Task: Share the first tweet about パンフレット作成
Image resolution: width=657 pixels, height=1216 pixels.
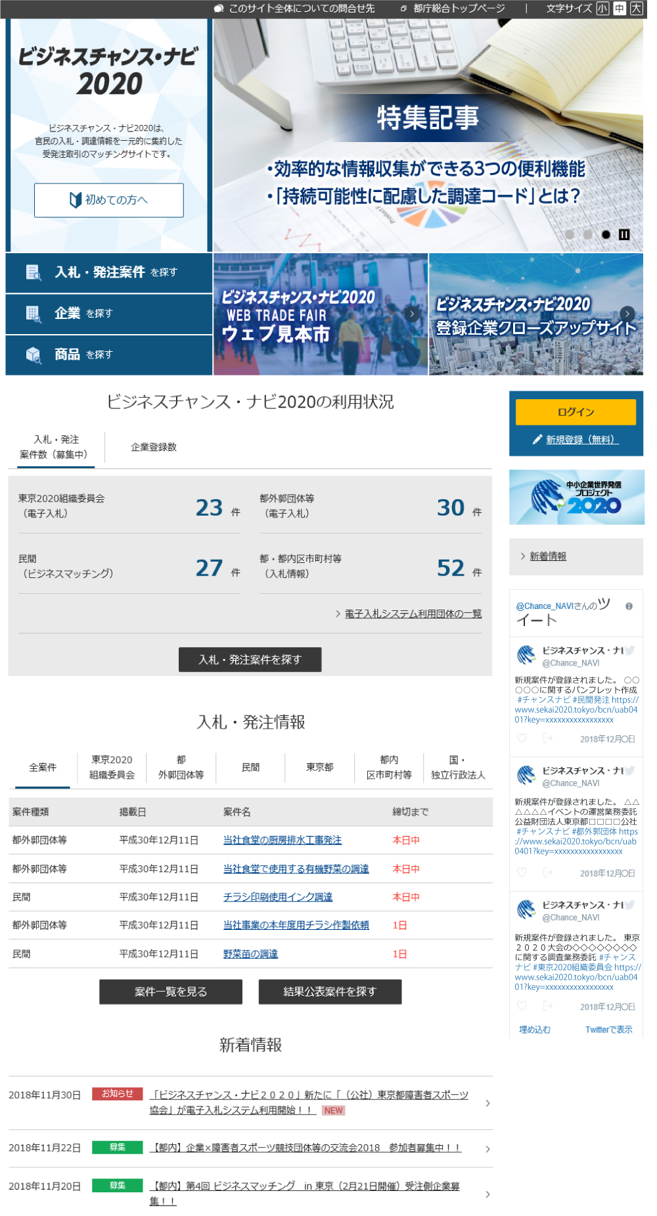Action: 547,738
